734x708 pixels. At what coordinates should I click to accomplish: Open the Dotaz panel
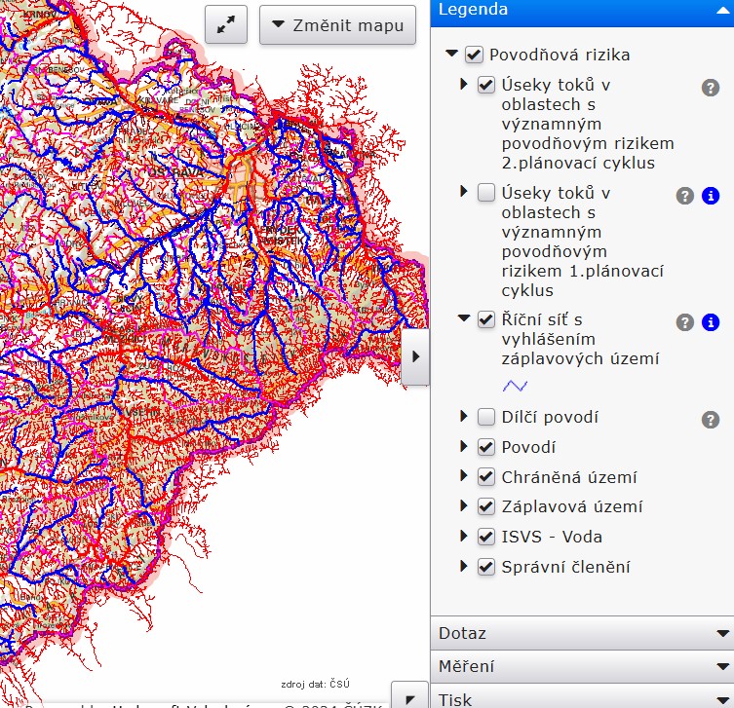pyautogui.click(x=582, y=633)
